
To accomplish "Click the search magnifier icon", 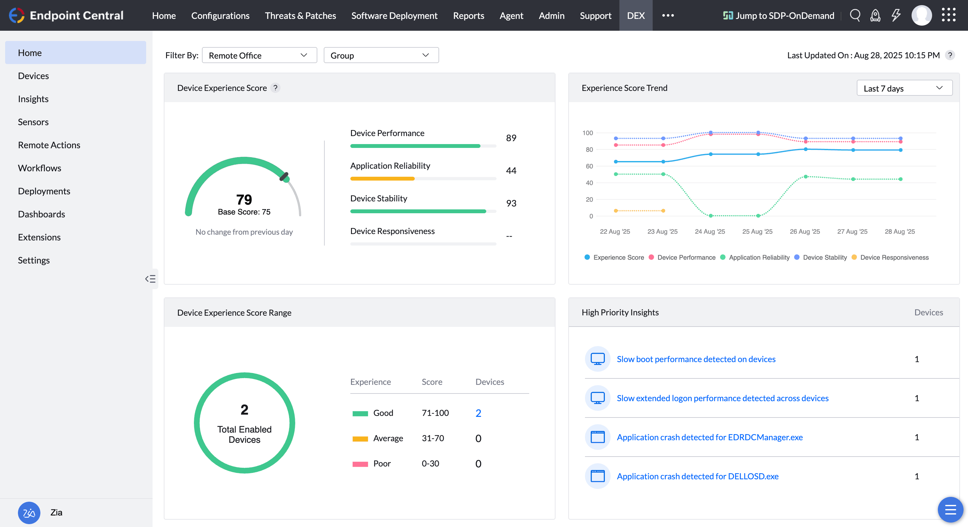I will tap(855, 15).
